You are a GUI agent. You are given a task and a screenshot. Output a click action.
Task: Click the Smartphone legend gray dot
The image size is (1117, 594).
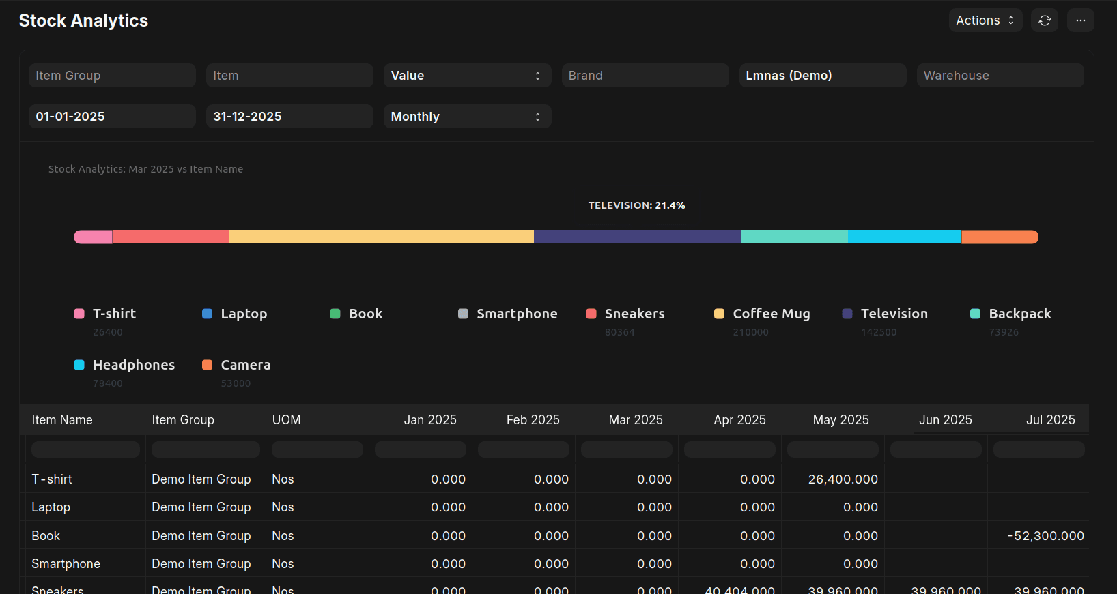point(463,314)
